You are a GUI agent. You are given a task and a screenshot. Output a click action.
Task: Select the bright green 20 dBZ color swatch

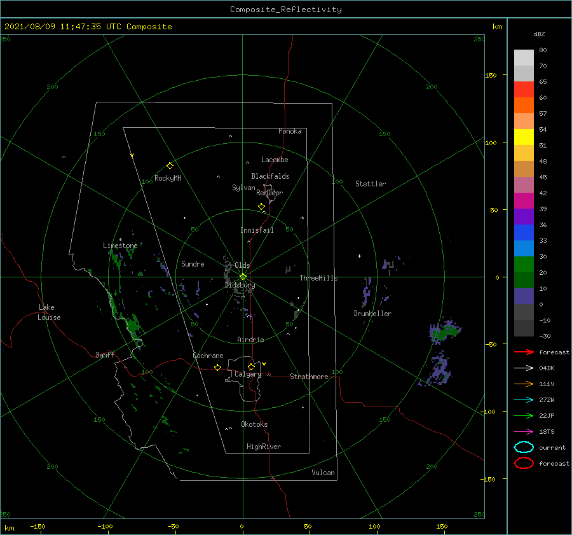coord(524,264)
